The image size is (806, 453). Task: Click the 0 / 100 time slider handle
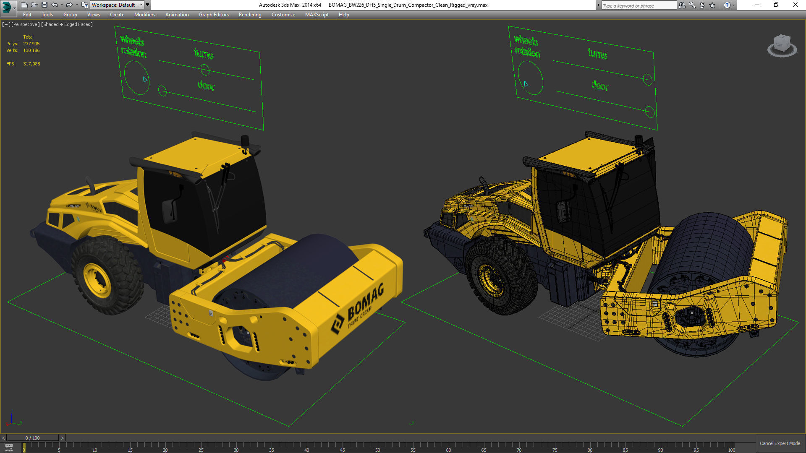pyautogui.click(x=33, y=438)
